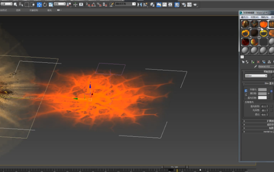Open Render Setup
This screenshot has height=172, width=274.
[x=184, y=5]
